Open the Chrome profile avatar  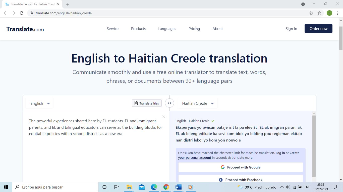pos(329,13)
